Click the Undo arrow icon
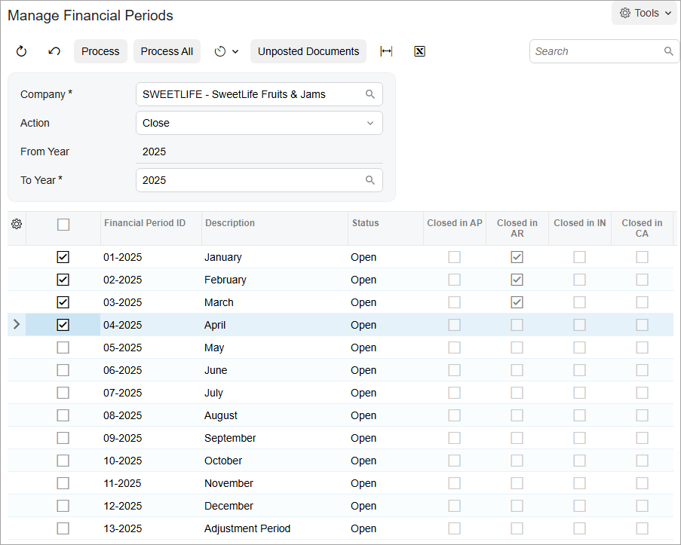 pos(54,51)
